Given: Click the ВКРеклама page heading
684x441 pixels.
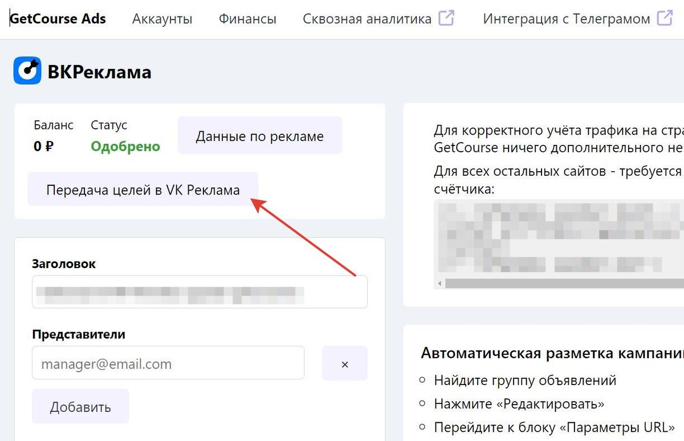Looking at the screenshot, I should tap(100, 72).
